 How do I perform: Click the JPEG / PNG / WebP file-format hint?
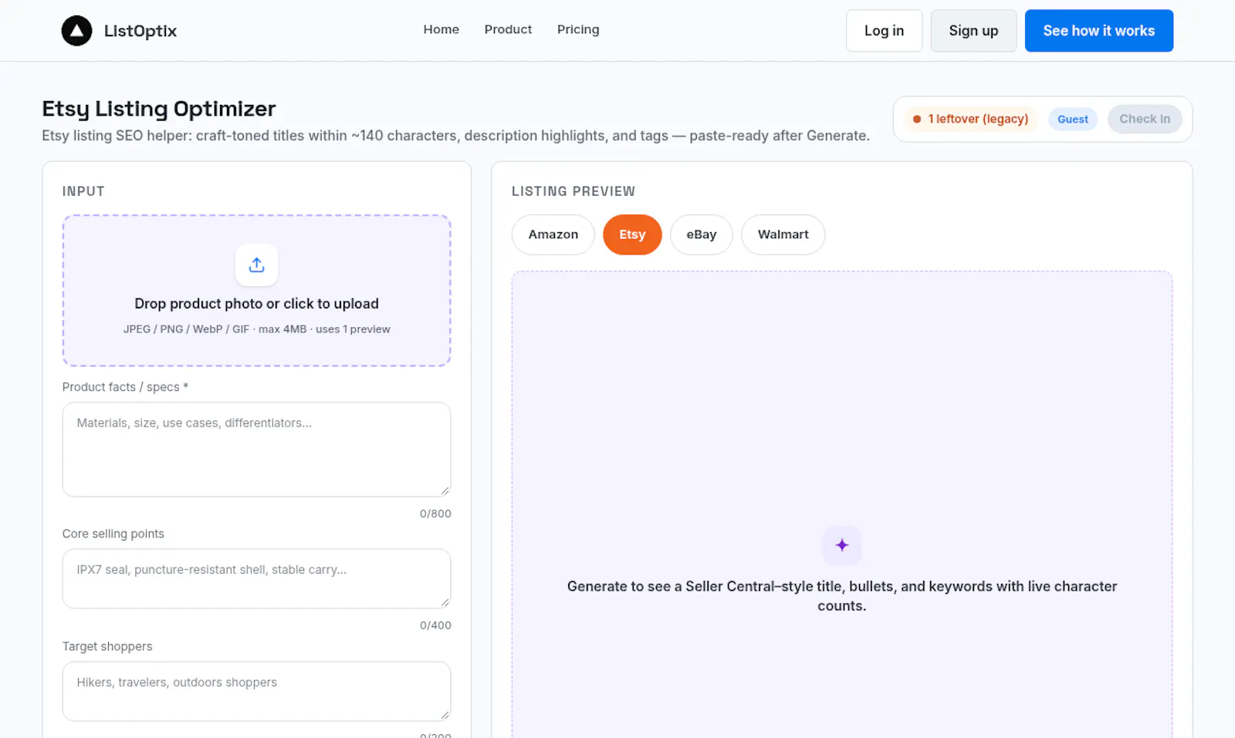[x=257, y=329]
